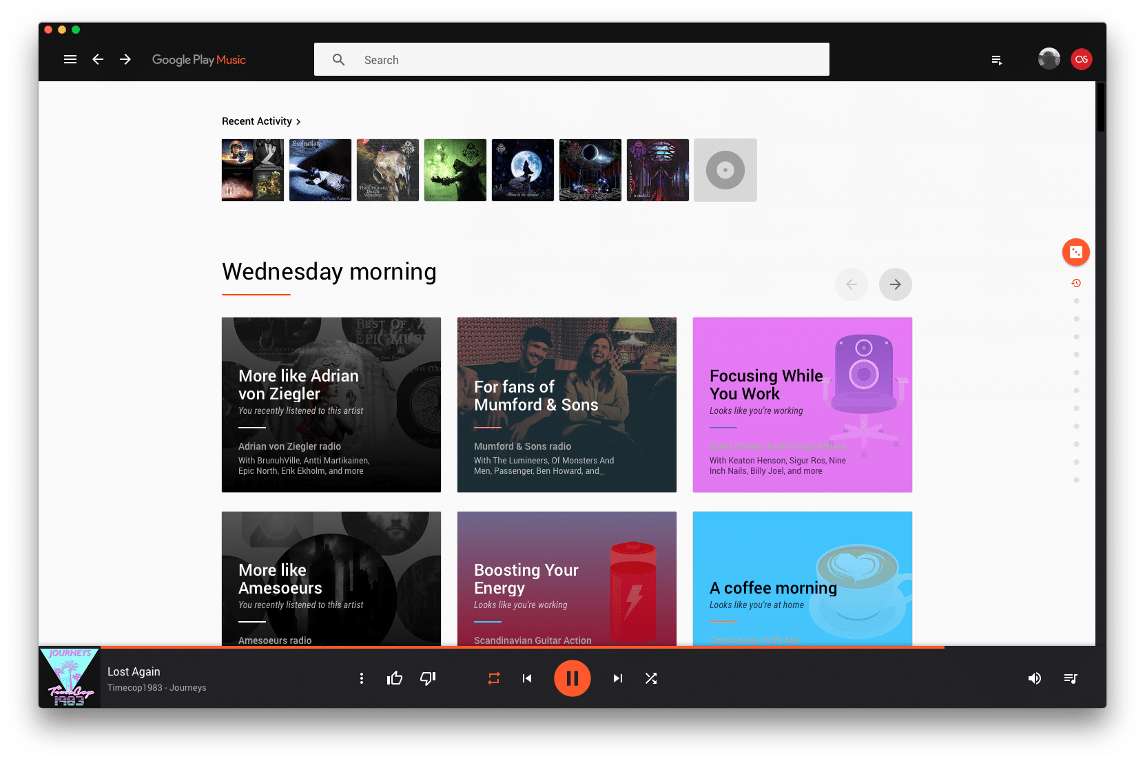
Task: Open the third recent album with skull art
Action: pyautogui.click(x=388, y=170)
